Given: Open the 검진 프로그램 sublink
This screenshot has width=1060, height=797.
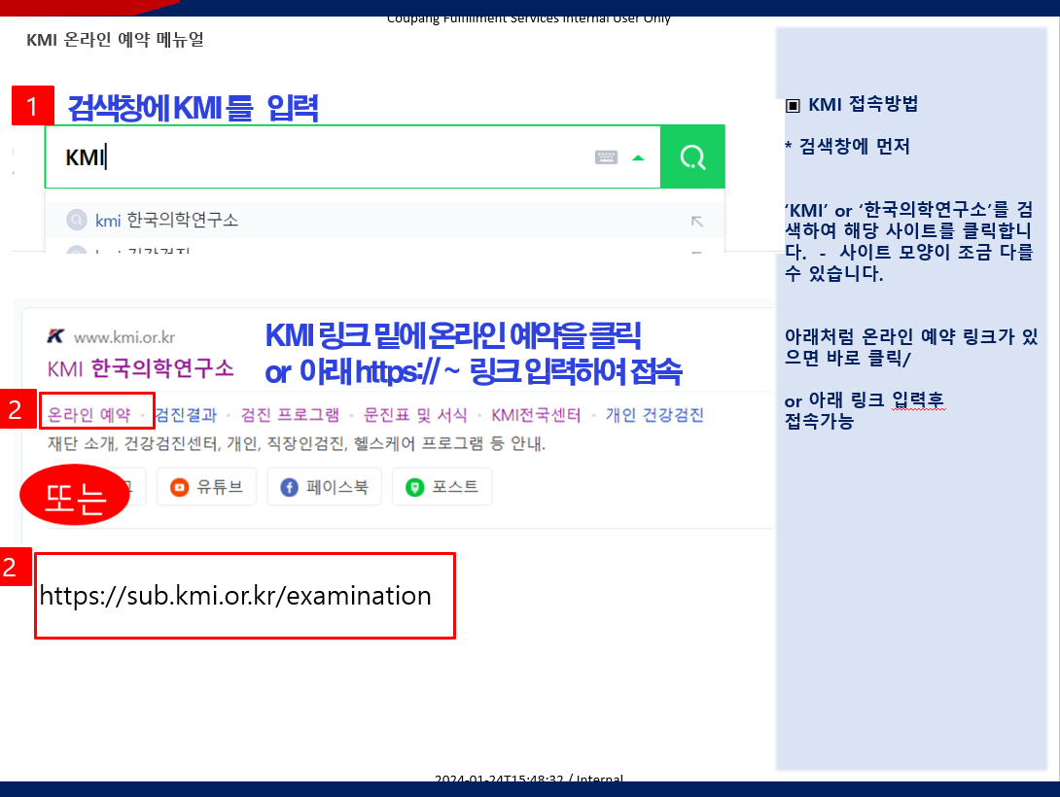Looking at the screenshot, I should pos(290,415).
